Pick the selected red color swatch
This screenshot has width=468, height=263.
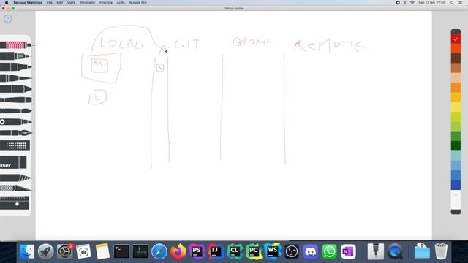[456, 39]
